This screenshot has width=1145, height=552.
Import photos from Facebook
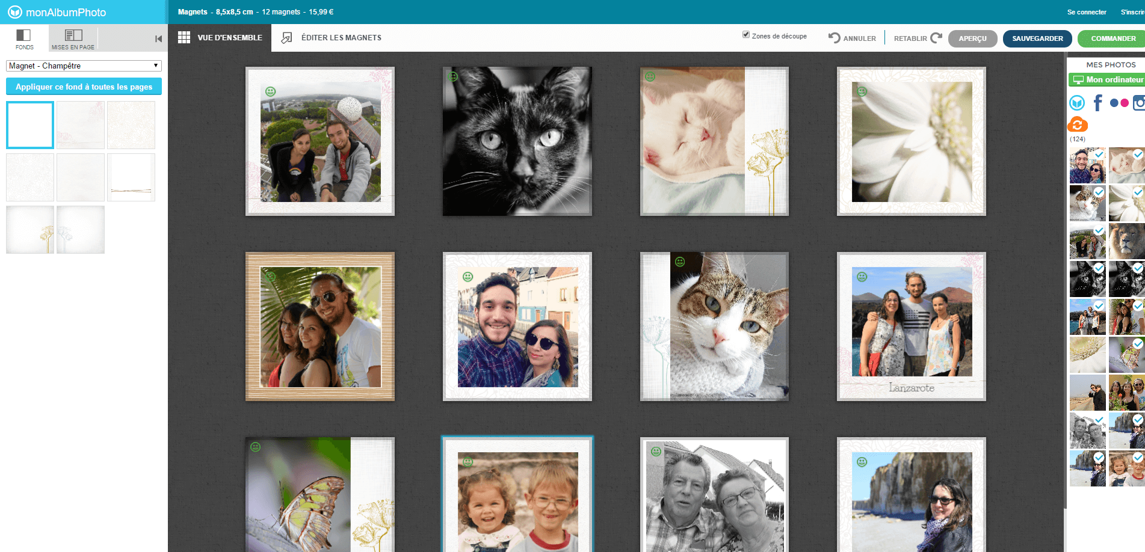(x=1097, y=103)
